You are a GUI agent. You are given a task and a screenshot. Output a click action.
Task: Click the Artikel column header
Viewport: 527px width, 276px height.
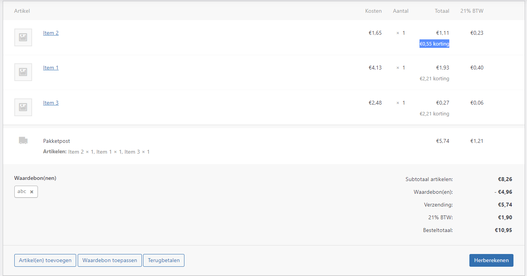[x=22, y=11]
